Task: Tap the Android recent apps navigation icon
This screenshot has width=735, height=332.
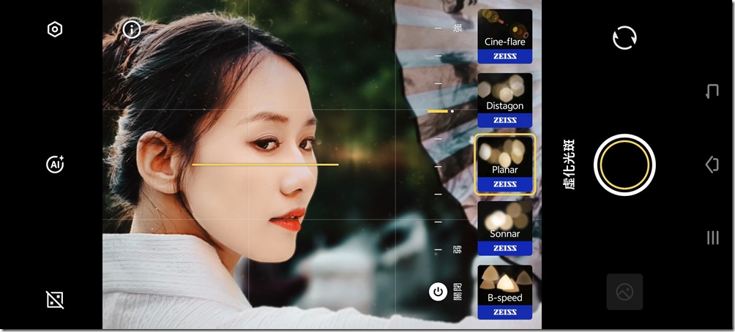Action: click(712, 238)
